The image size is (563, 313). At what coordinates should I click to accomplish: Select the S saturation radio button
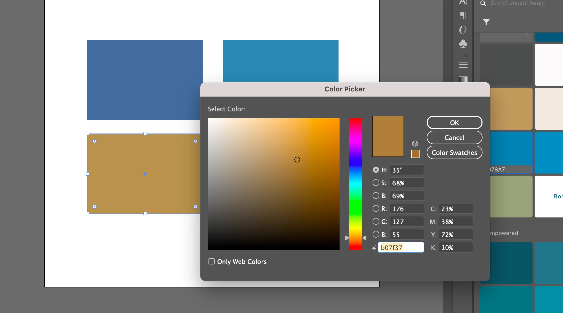pyautogui.click(x=376, y=183)
